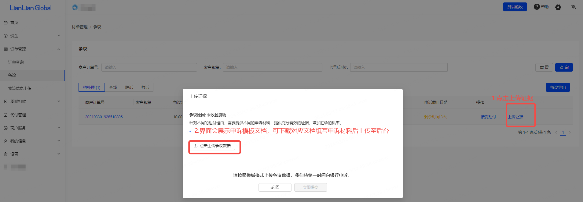Click the 订单管理 table icon

5,49
